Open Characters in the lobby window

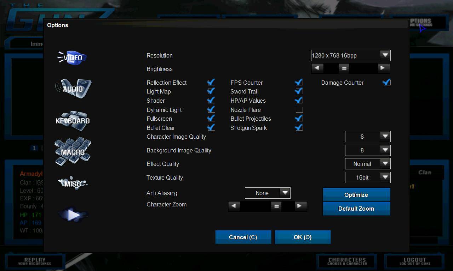click(x=346, y=261)
